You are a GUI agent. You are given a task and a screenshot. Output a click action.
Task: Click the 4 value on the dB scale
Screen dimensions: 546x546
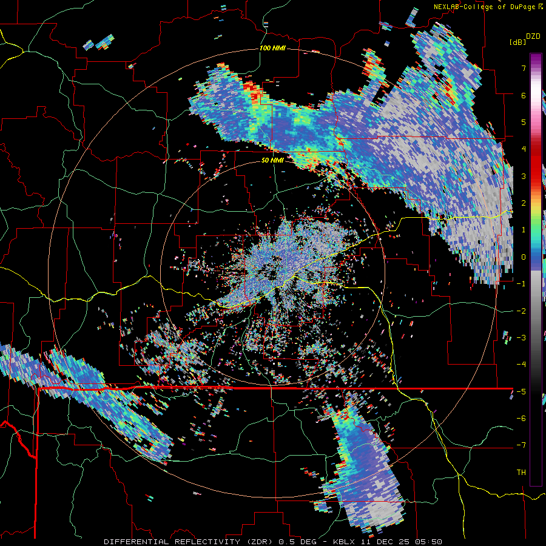524,149
